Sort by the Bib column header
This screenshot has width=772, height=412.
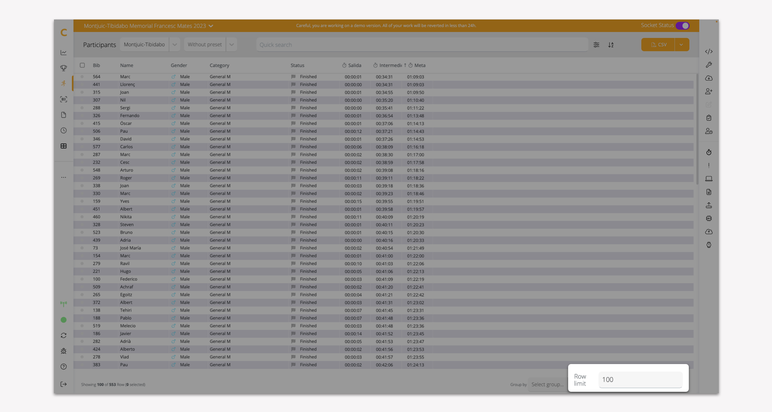tap(96, 65)
